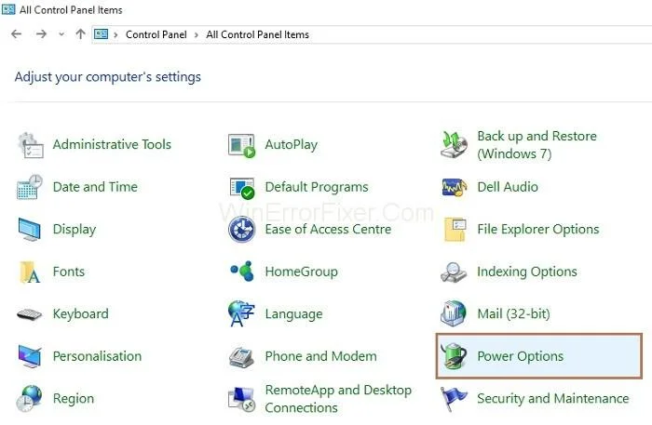Open Display settings link
The height and width of the screenshot is (425, 652).
tap(74, 230)
